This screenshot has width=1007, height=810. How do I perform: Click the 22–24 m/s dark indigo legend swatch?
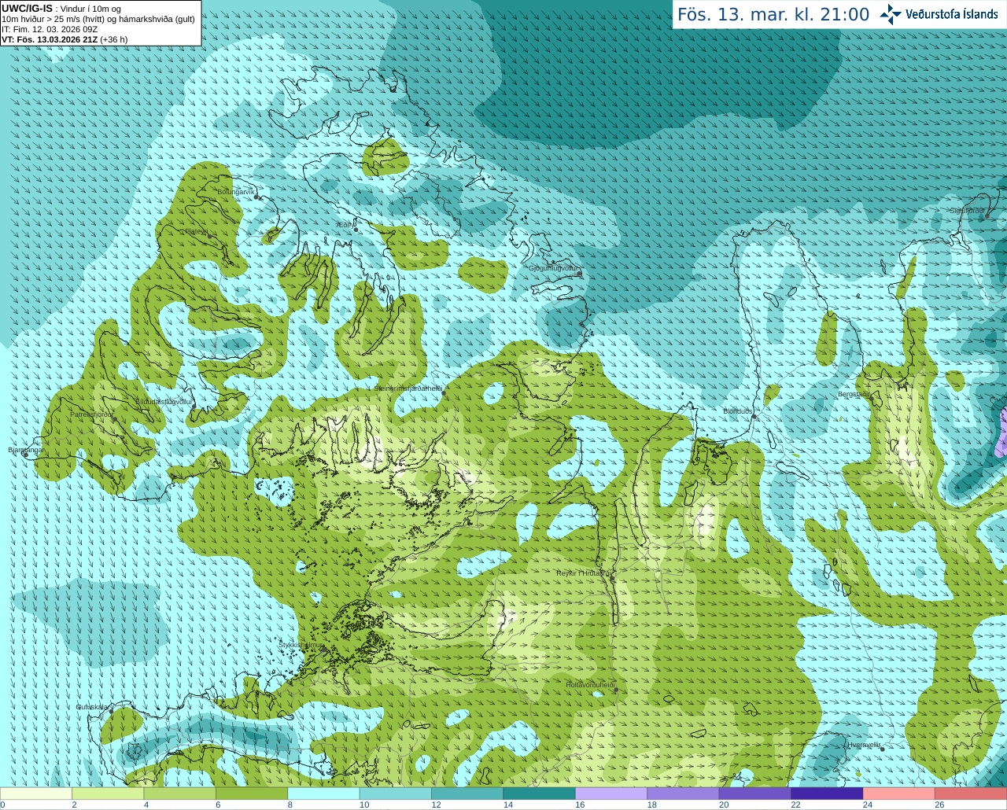tap(827, 793)
